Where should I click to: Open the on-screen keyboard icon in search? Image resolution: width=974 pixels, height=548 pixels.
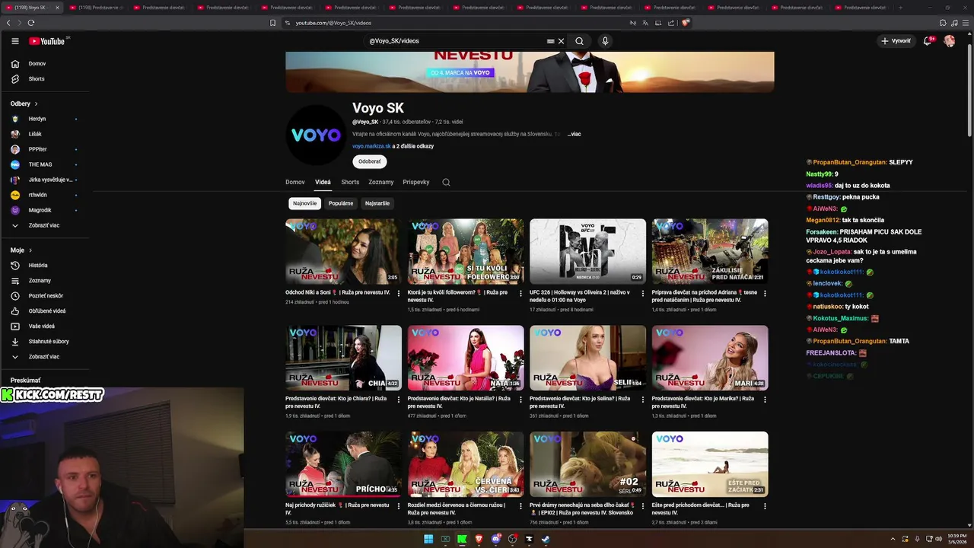(x=550, y=41)
